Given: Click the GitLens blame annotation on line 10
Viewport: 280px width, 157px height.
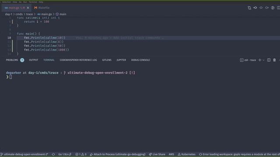Looking at the screenshot, I should pyautogui.click(x=119, y=38).
